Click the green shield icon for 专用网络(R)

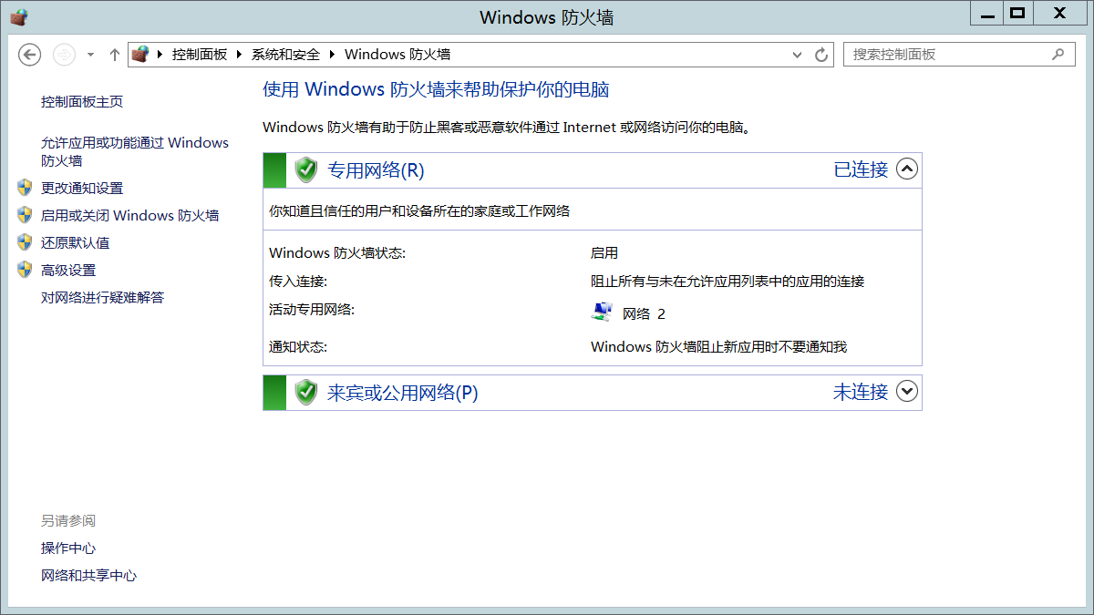click(306, 169)
